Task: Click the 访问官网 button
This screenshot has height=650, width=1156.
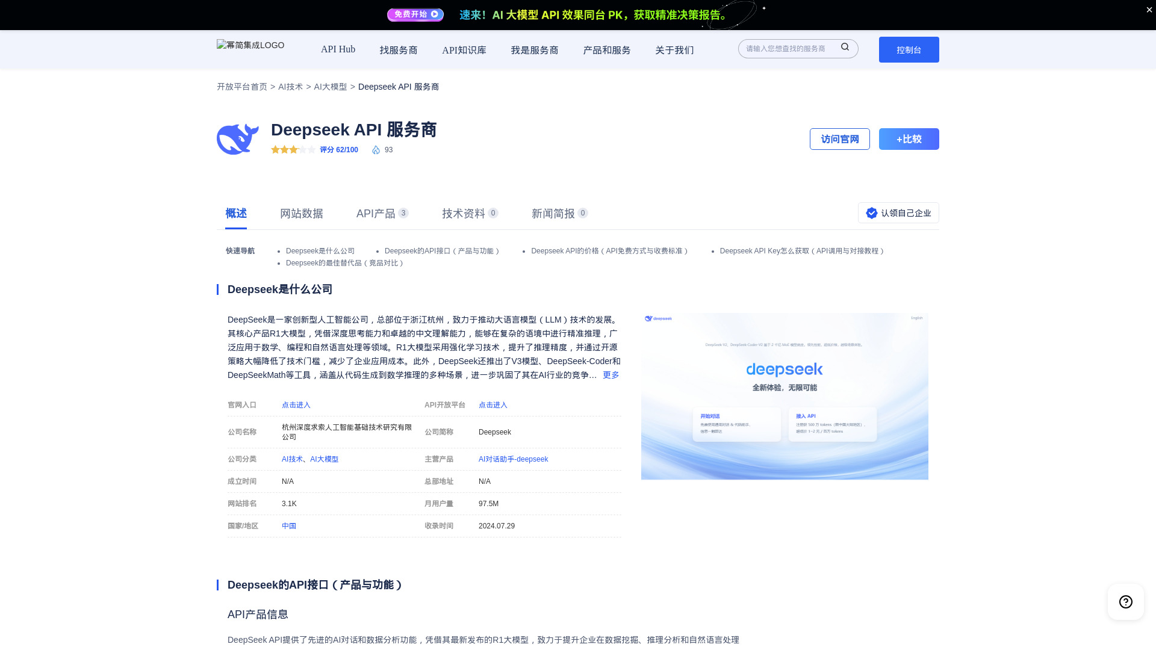Action: [x=840, y=139]
